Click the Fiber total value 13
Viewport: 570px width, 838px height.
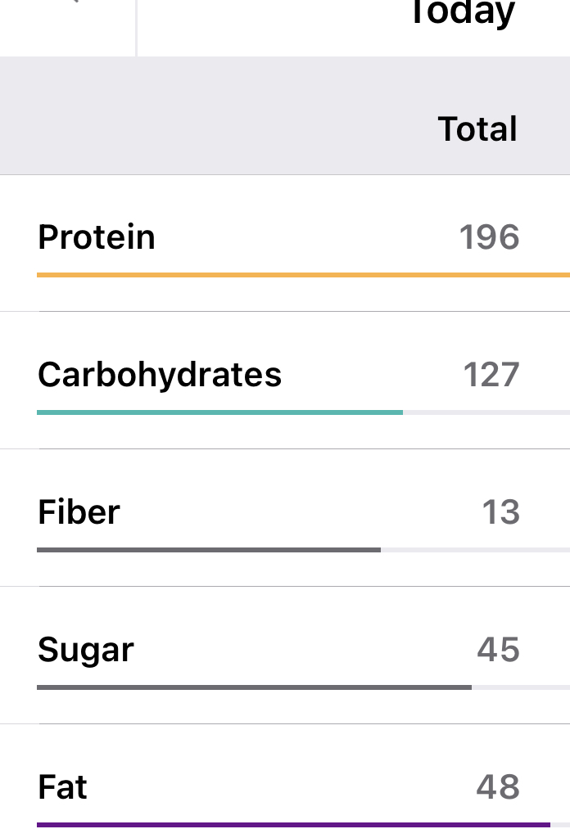[x=500, y=512]
